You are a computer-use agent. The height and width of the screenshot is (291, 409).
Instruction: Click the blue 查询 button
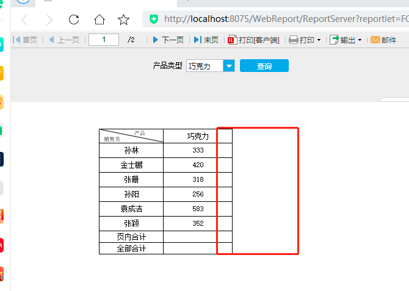pyautogui.click(x=264, y=65)
